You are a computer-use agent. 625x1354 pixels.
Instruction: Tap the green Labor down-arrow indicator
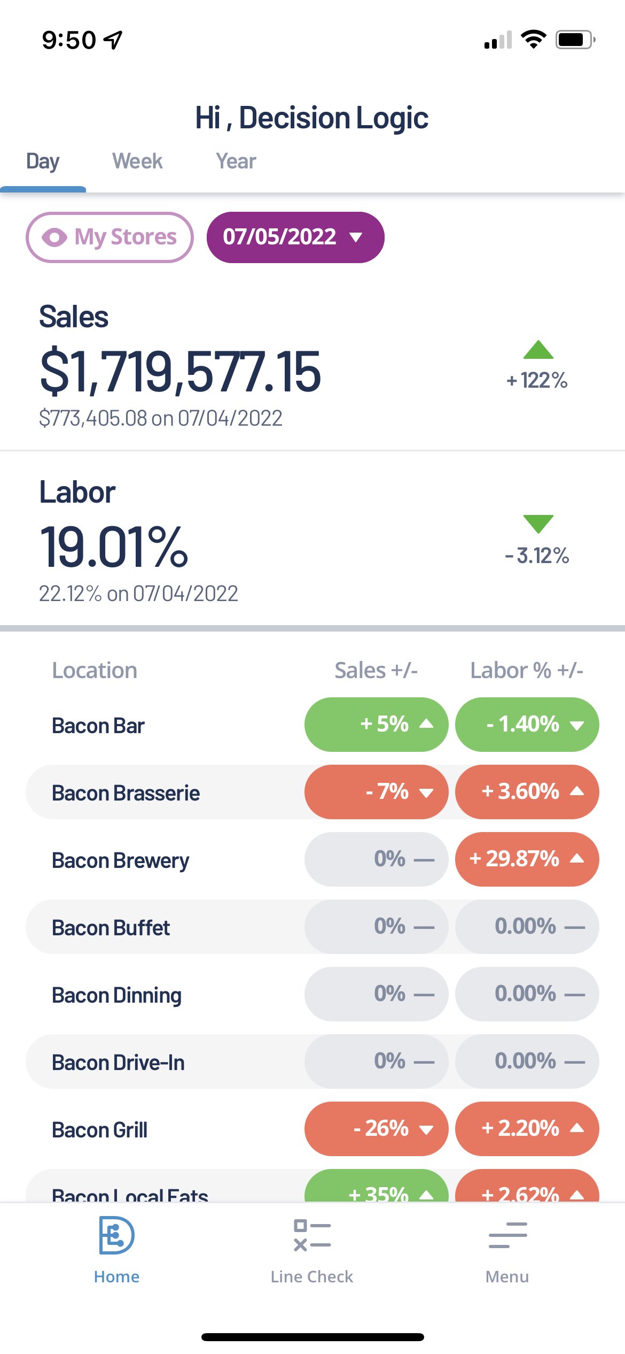tap(538, 524)
